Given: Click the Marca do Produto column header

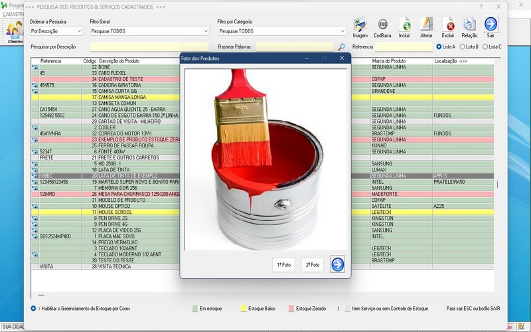Looking at the screenshot, I should [389, 61].
